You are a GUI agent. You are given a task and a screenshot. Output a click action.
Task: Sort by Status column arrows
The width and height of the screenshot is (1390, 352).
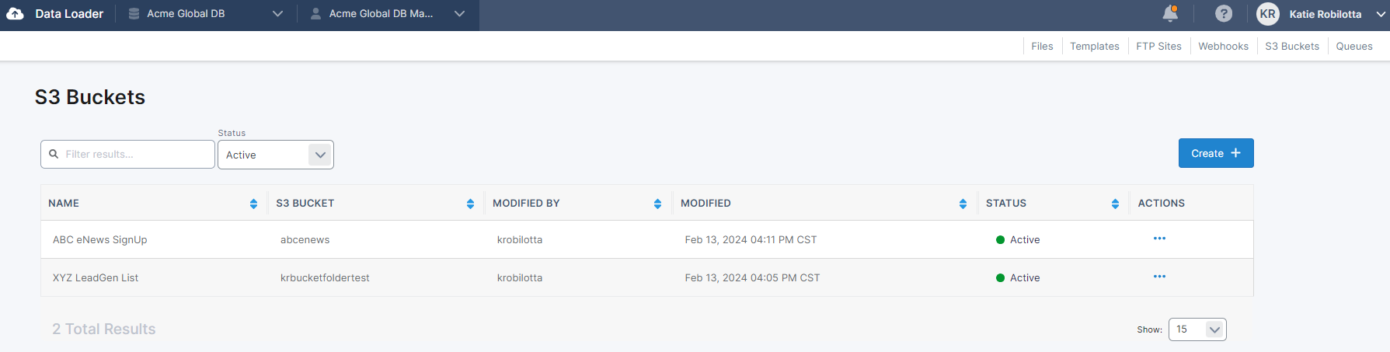tap(1115, 204)
